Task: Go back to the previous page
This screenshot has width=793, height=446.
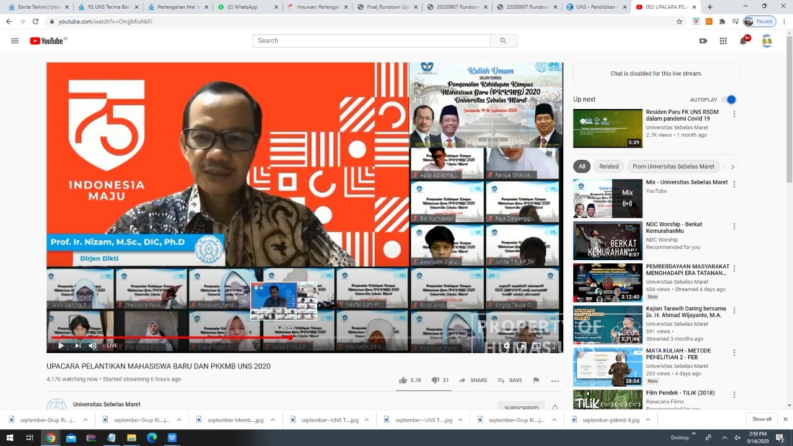Action: 9,21
